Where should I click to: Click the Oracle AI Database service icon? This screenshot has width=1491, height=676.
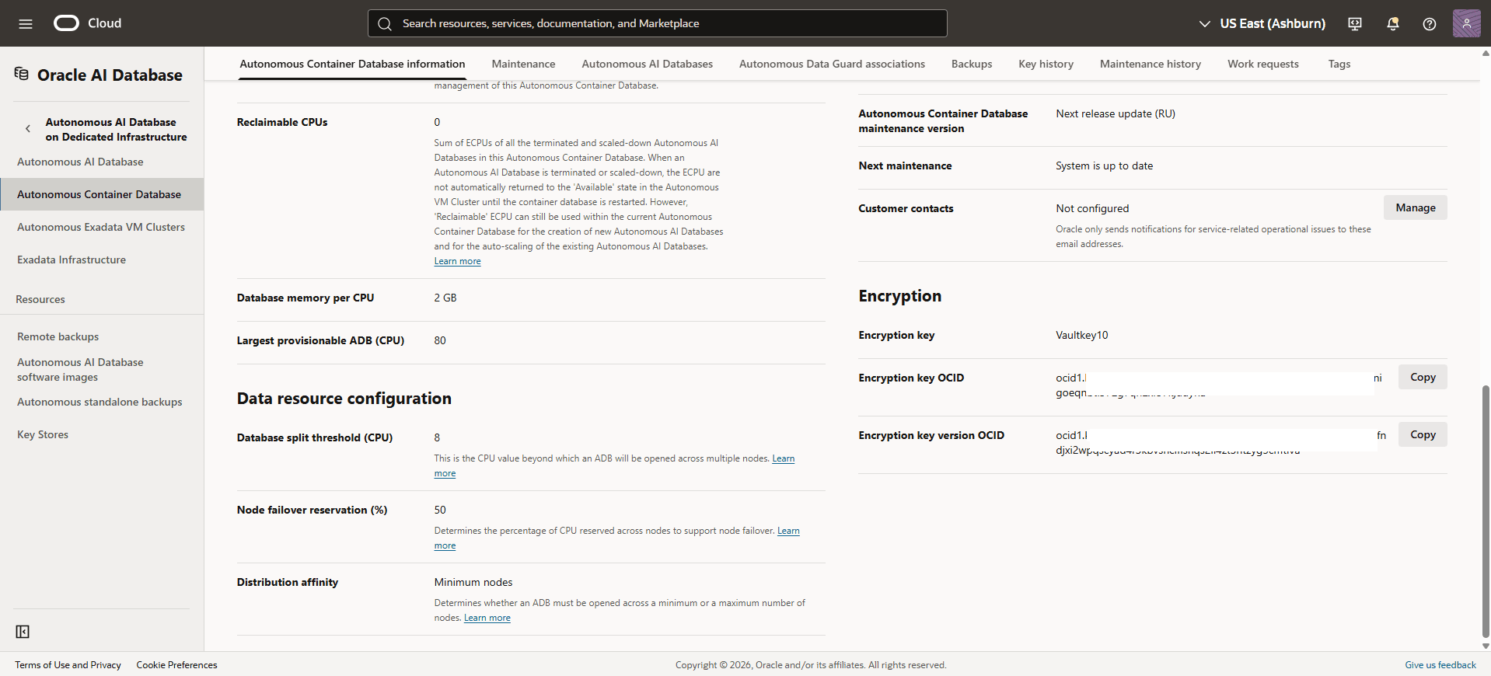[22, 74]
